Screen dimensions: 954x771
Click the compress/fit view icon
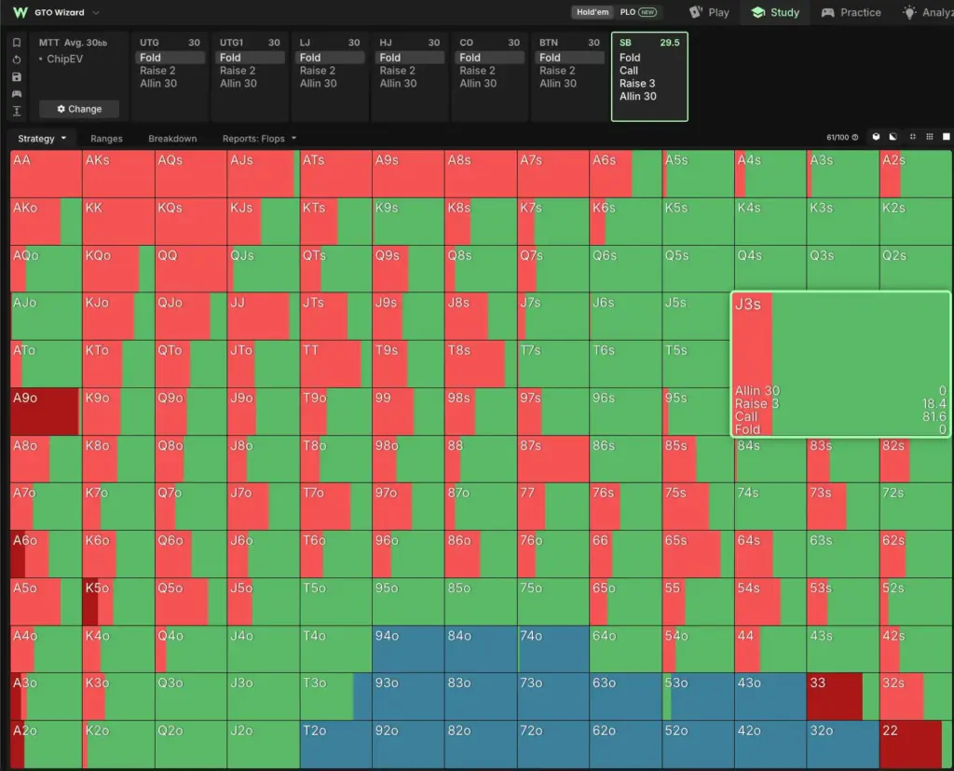point(912,137)
